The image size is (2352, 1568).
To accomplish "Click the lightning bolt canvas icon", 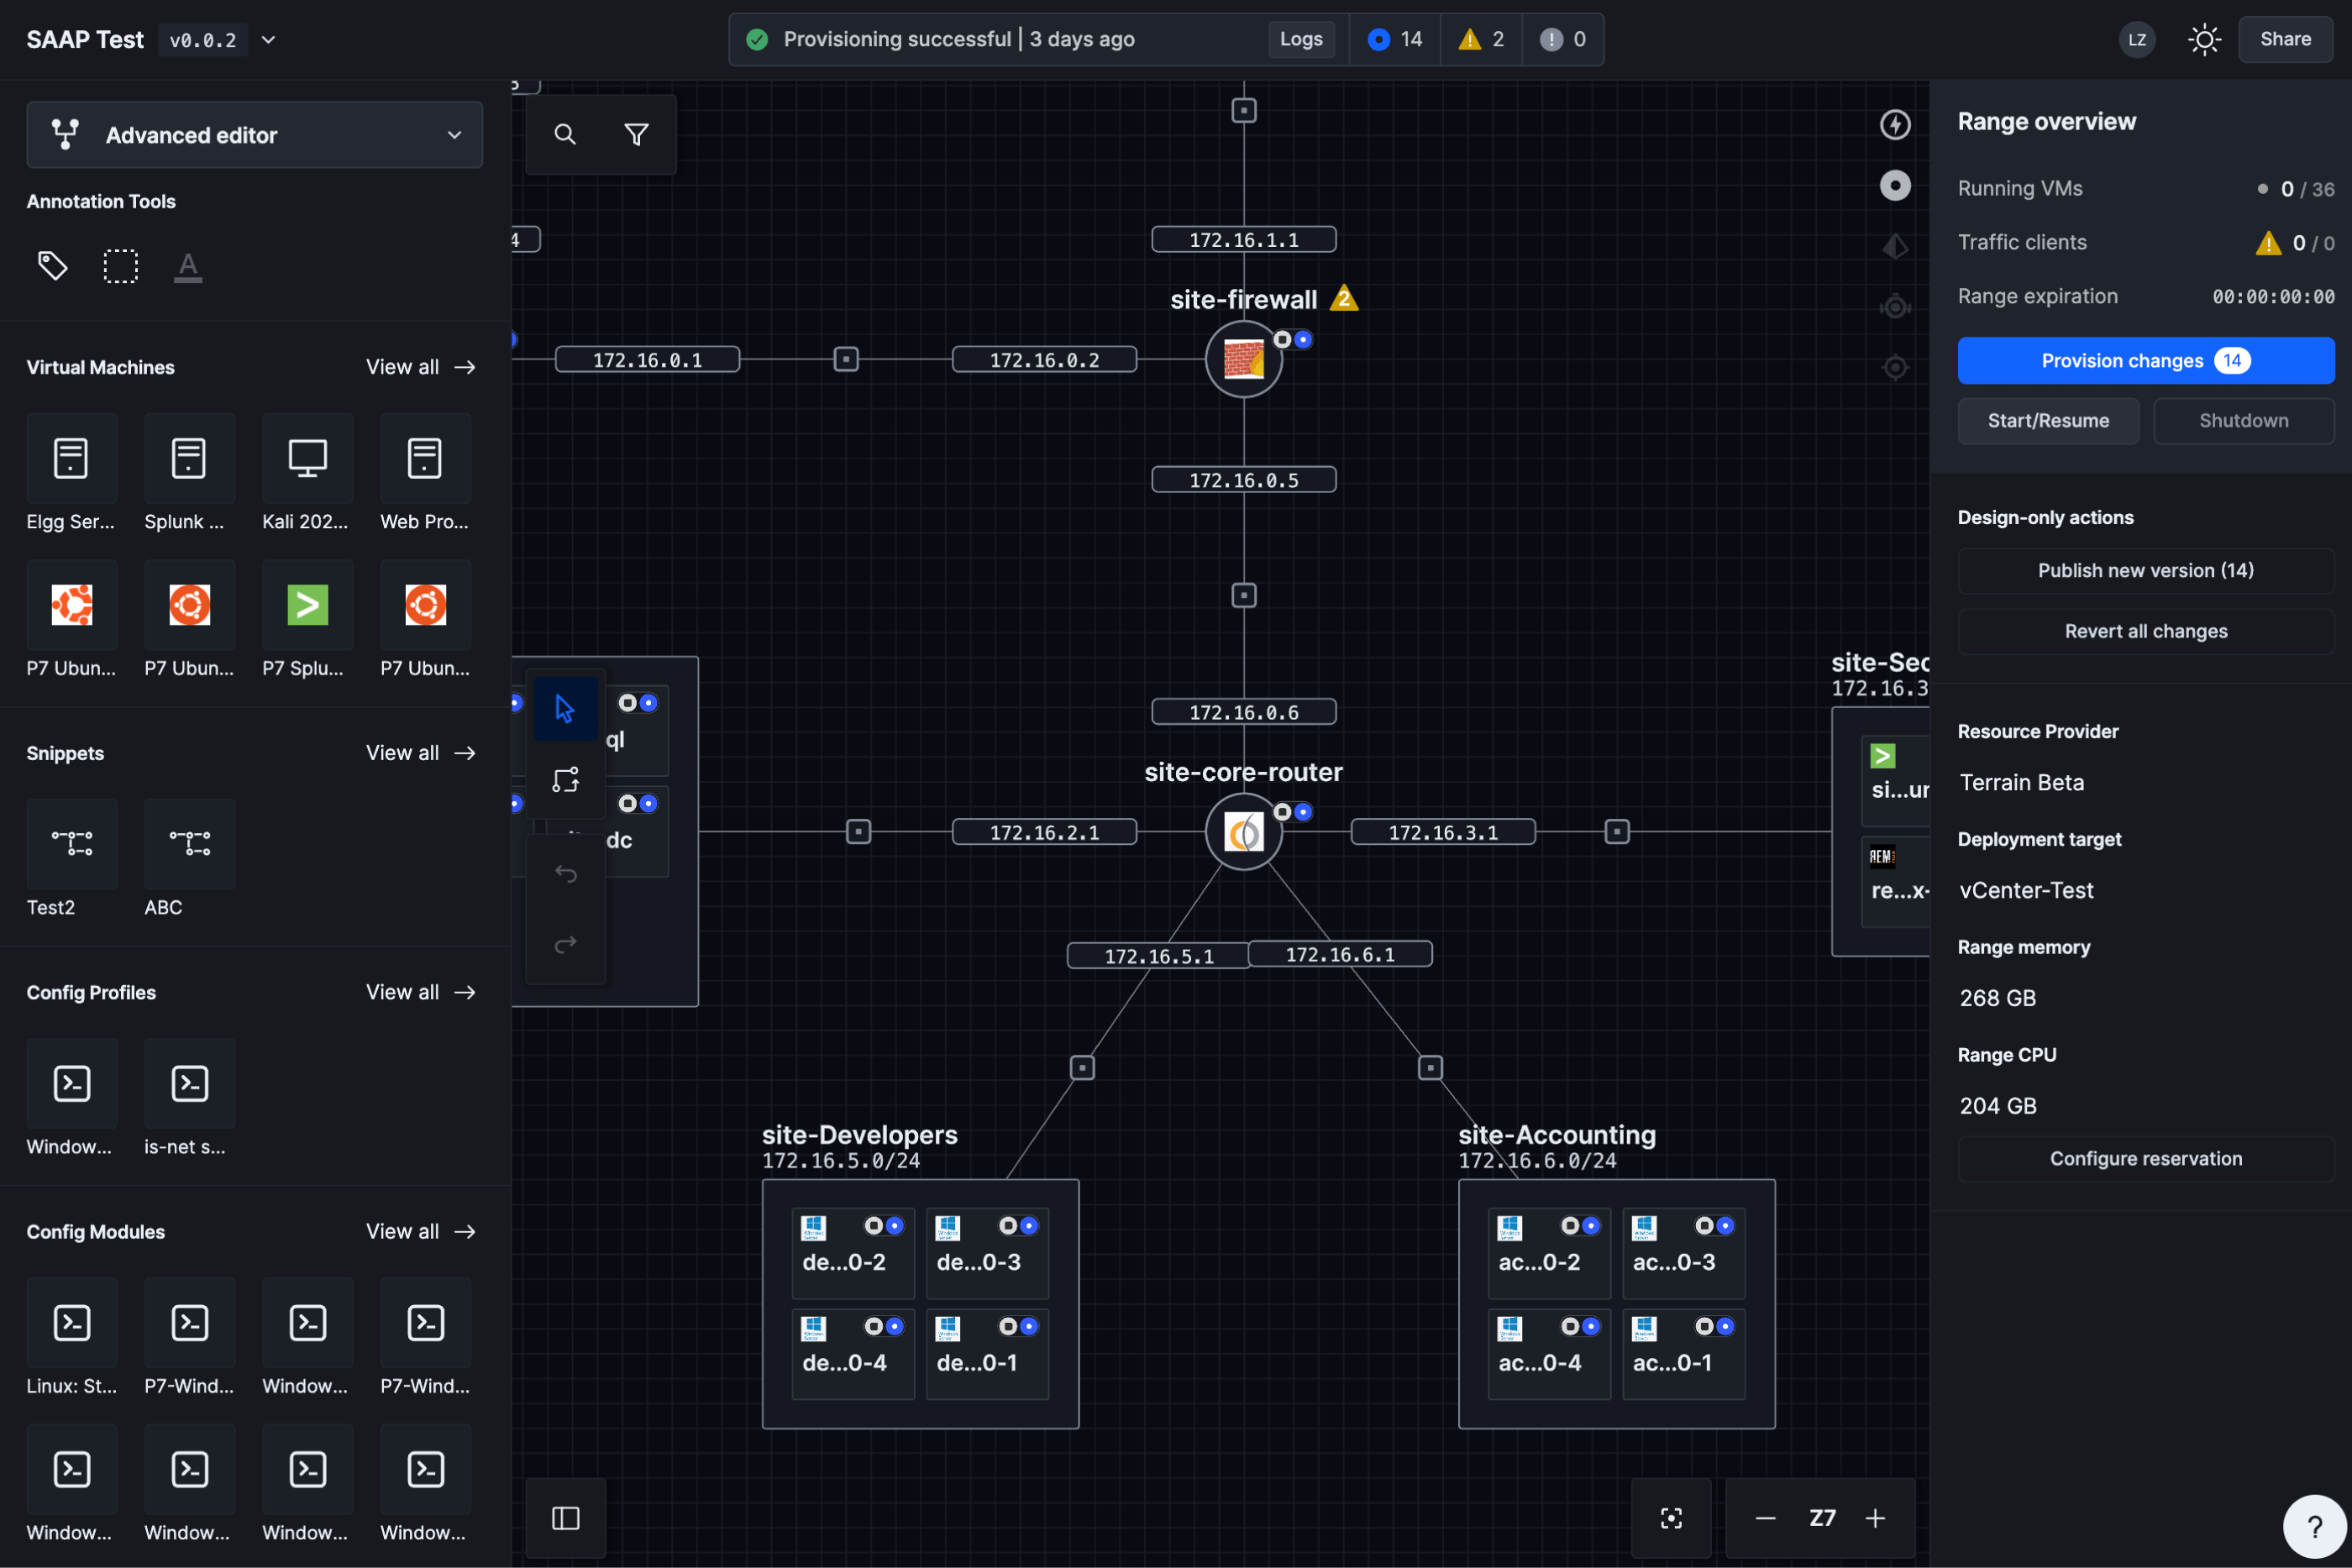I will pyautogui.click(x=1895, y=125).
